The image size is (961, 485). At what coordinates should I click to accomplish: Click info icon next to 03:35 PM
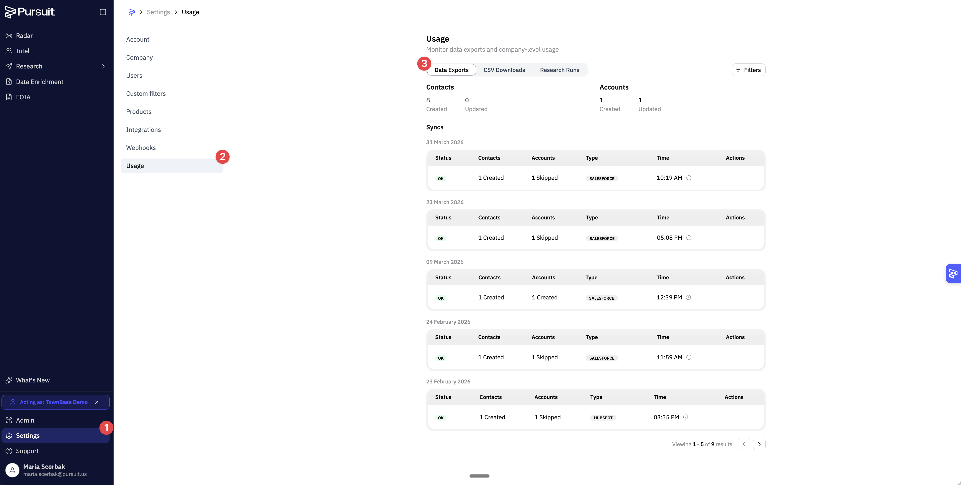[685, 417]
